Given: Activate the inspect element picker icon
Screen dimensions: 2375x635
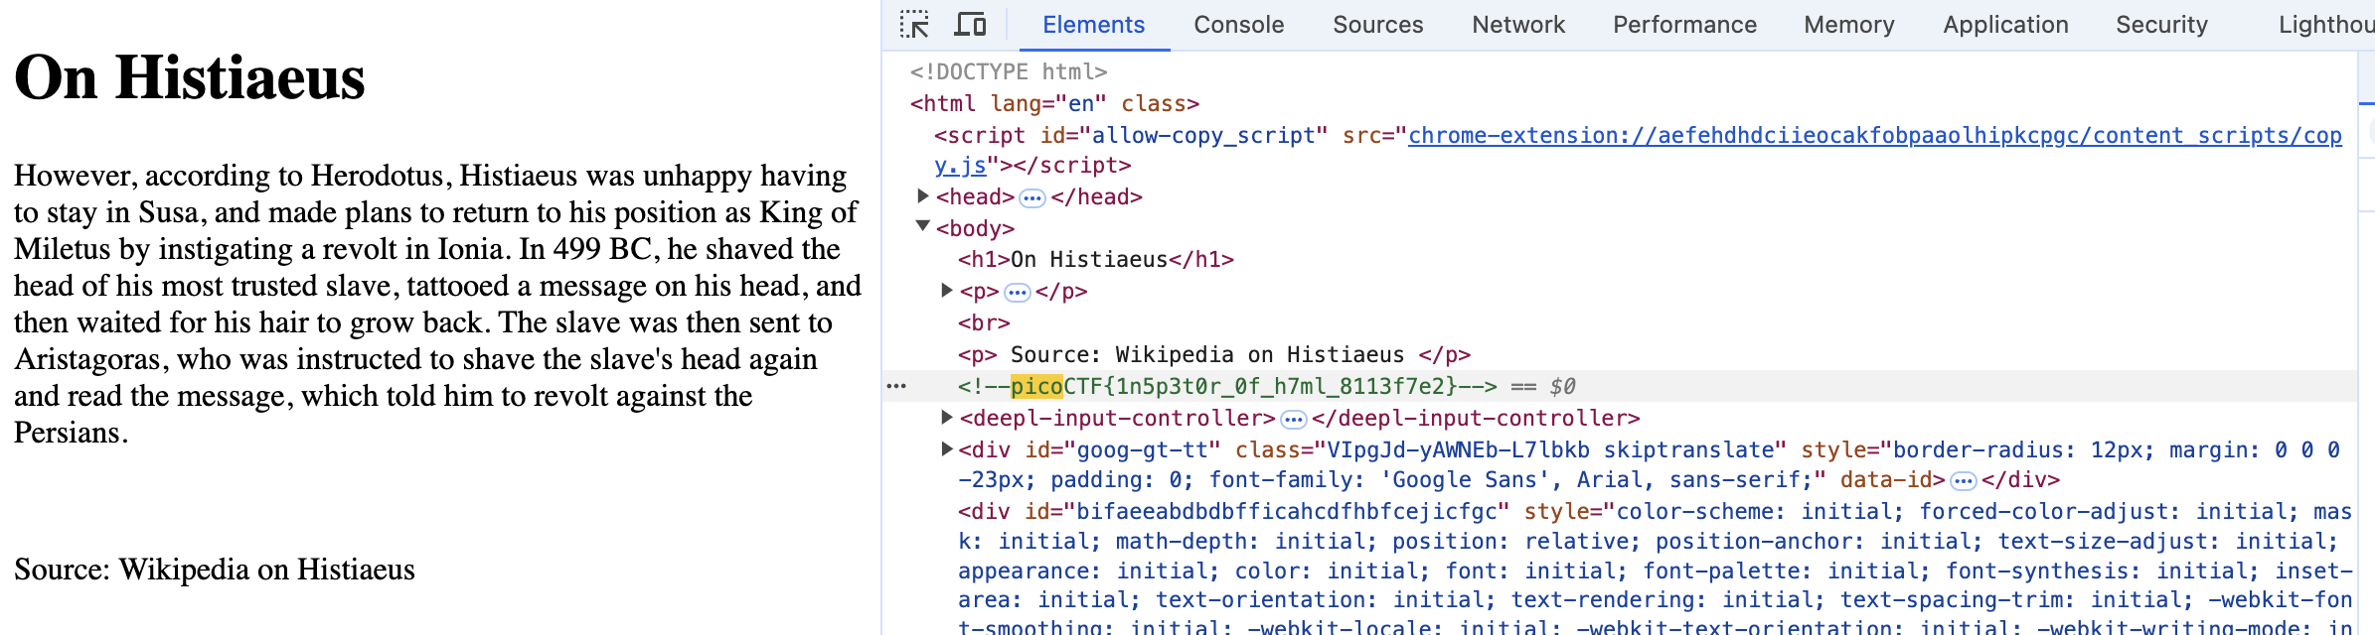Looking at the screenshot, I should [x=914, y=24].
